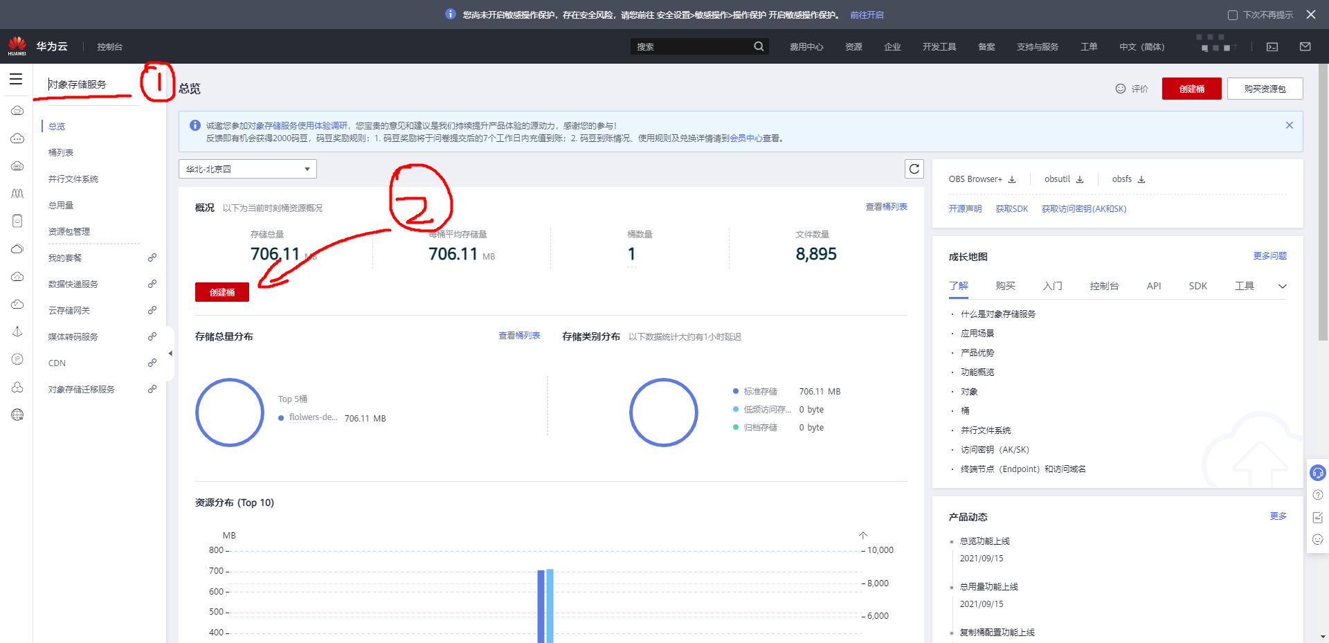The image size is (1329, 643).
Task: Switch to the SDK growth map tab
Action: coord(1198,286)
